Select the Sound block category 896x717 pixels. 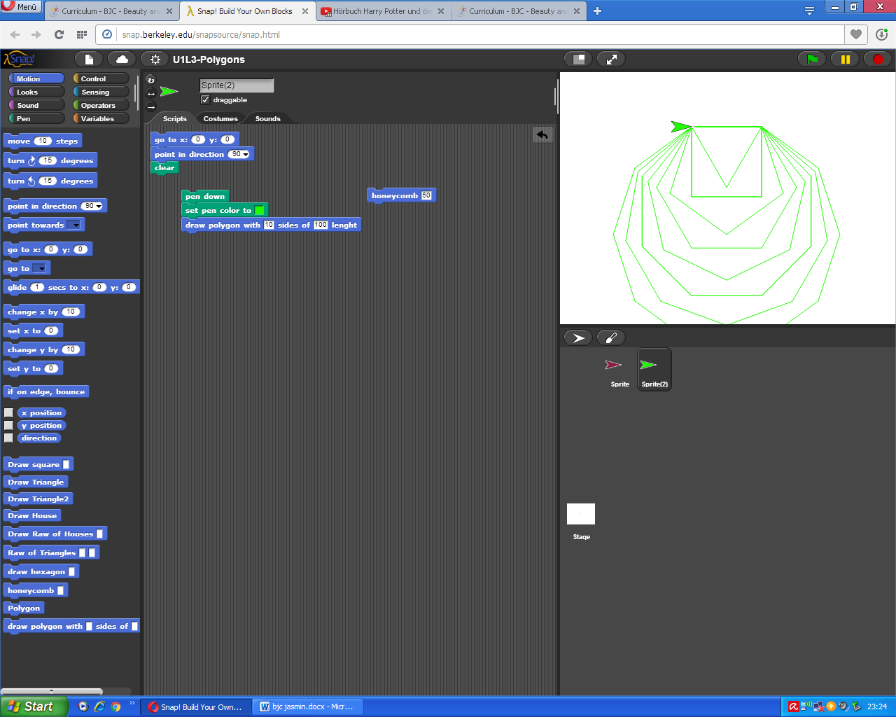coord(36,105)
